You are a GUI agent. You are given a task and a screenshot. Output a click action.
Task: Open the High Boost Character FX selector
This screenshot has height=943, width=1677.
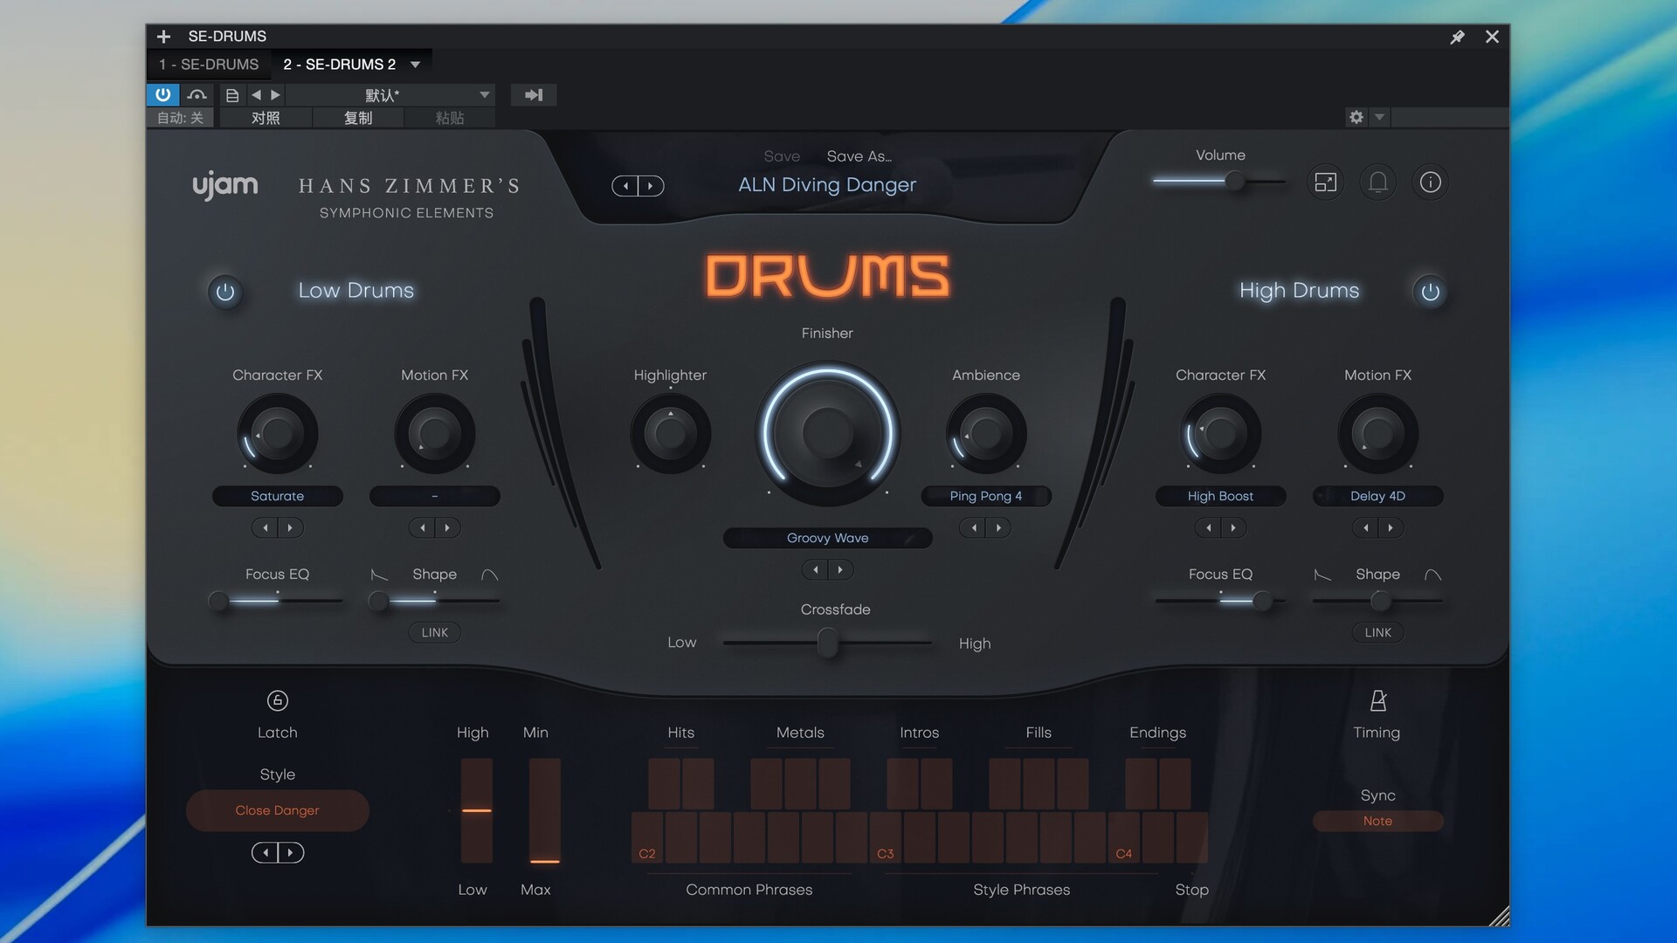[1220, 496]
